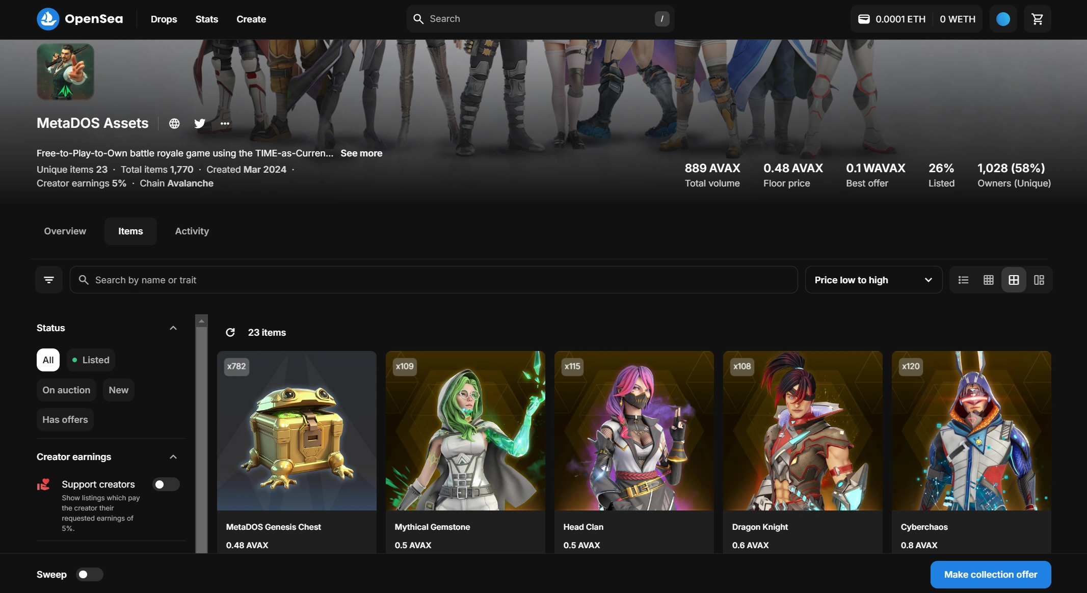Click See more in description
Image resolution: width=1087 pixels, height=593 pixels.
click(361, 153)
